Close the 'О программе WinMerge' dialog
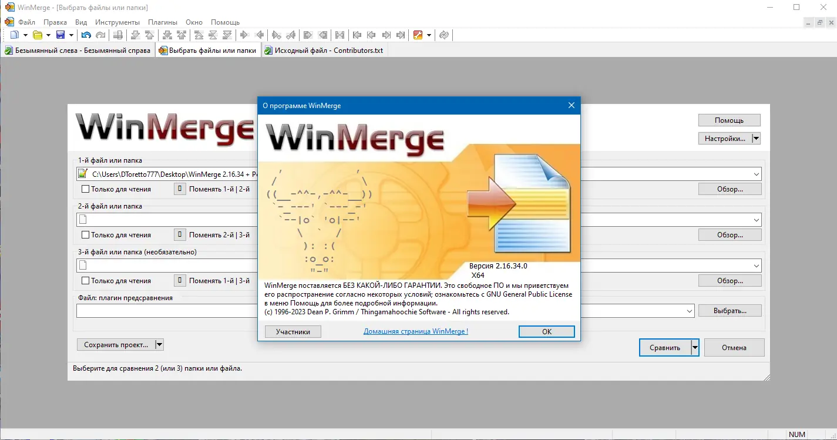 coord(572,106)
